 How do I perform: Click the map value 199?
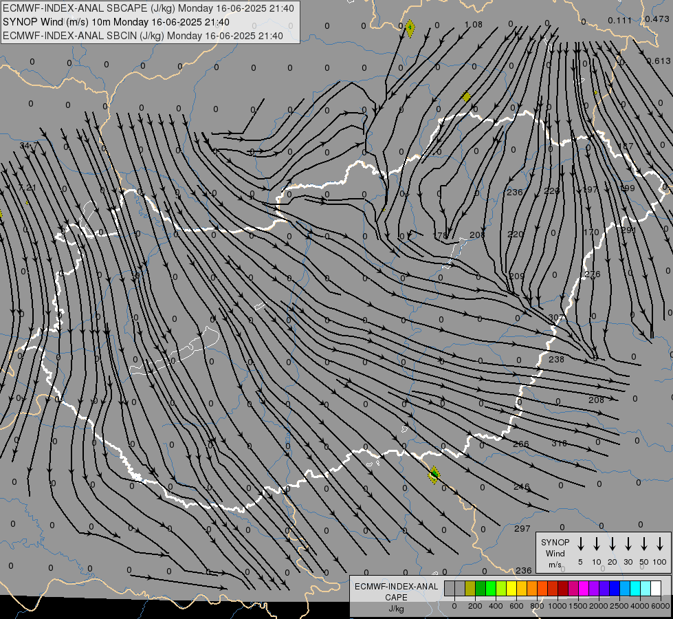[627, 188]
